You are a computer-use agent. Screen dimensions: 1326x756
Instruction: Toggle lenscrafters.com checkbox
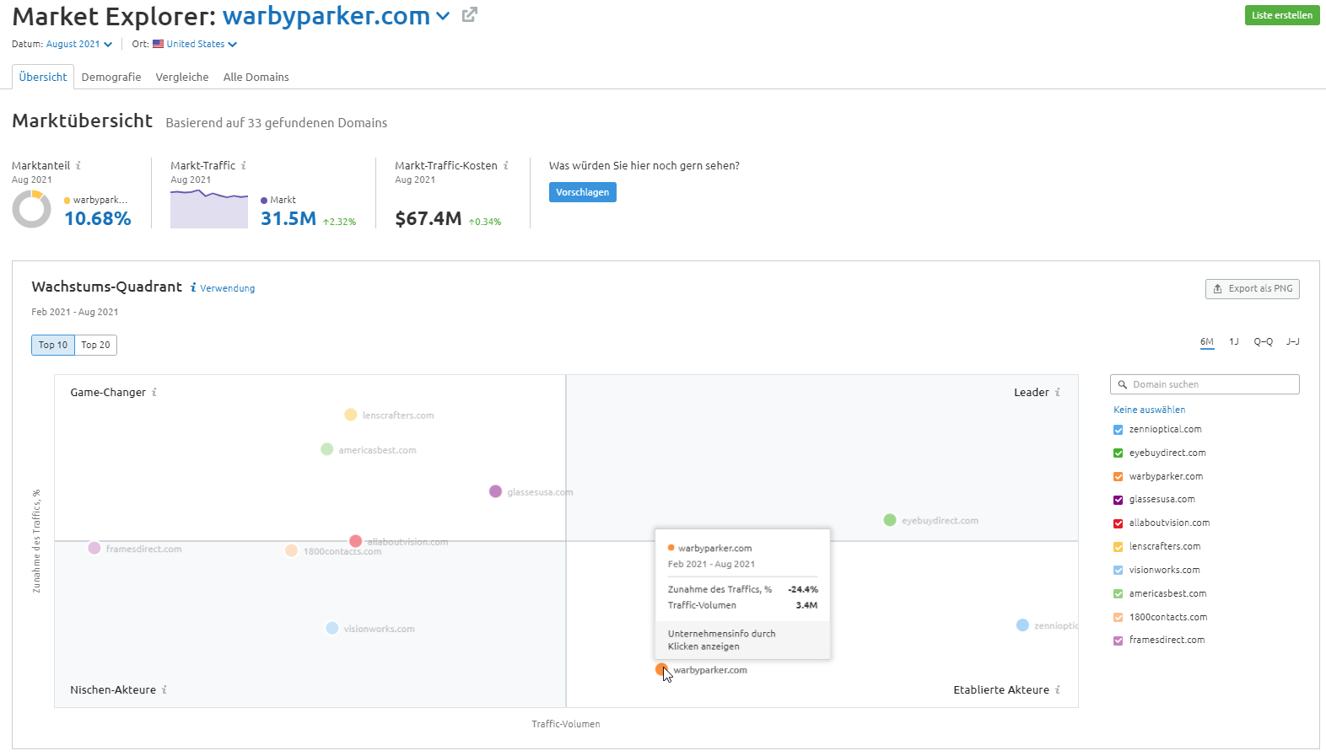coord(1118,547)
